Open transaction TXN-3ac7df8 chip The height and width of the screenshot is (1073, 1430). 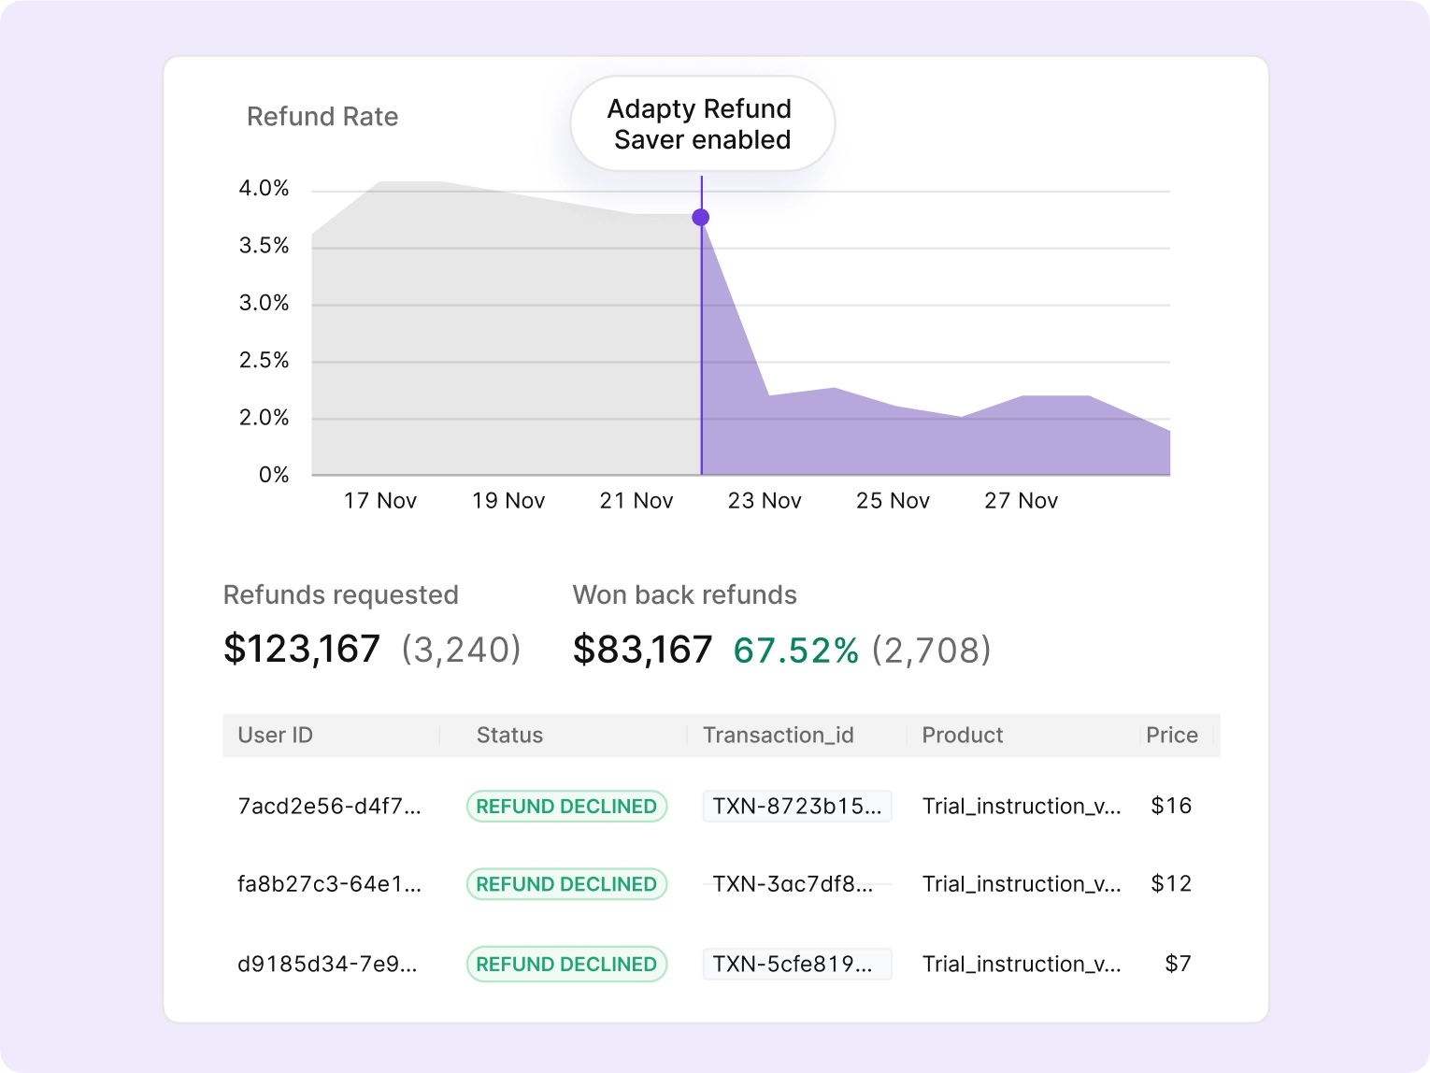pyautogui.click(x=794, y=884)
